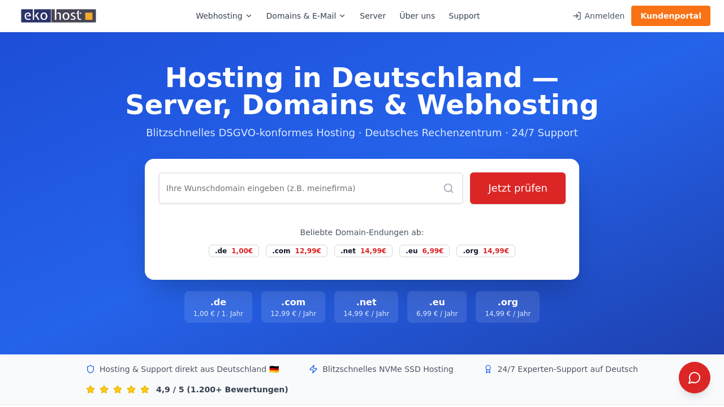The width and height of the screenshot is (724, 407).
Task: Select the .de 1,00€ pill
Action: tap(234, 251)
